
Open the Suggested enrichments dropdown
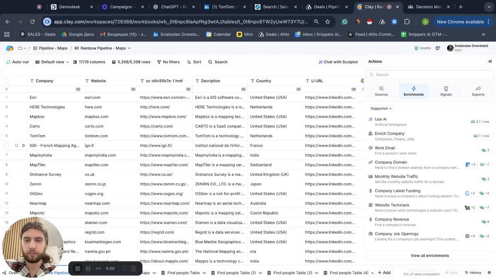[x=381, y=108]
